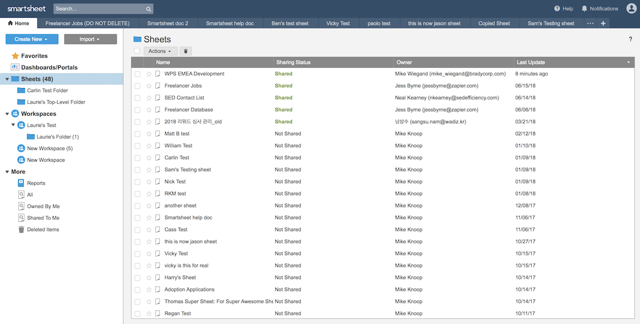Open Shared To Me in sidebar
Image resolution: width=640 pixels, height=324 pixels.
click(43, 218)
